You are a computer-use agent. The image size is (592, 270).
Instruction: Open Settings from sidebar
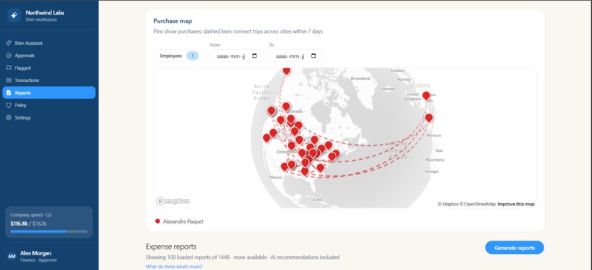(x=48, y=117)
